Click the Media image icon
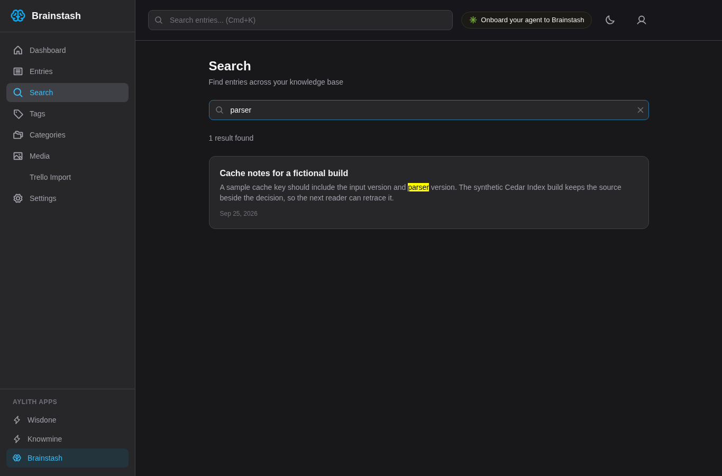Viewport: 722px width, 476px height. (18, 156)
